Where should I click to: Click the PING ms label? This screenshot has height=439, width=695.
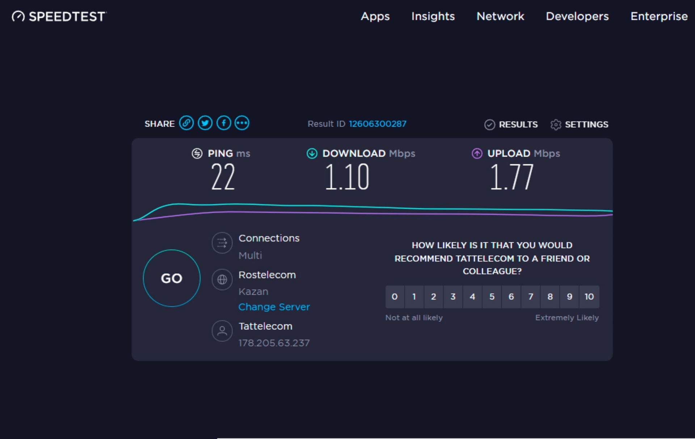[x=229, y=153]
